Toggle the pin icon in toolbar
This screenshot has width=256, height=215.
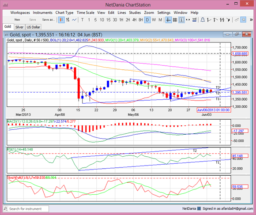pos(243,20)
